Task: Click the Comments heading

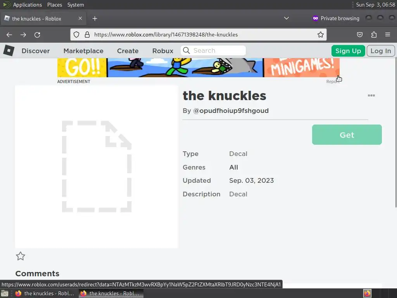Action: 37,274
